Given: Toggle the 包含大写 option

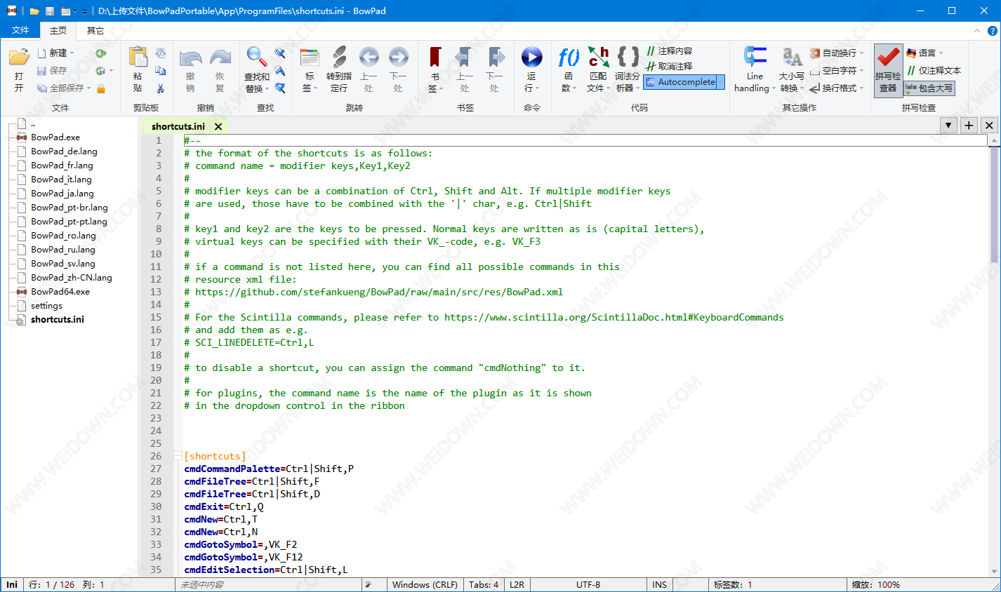Looking at the screenshot, I should click(929, 88).
